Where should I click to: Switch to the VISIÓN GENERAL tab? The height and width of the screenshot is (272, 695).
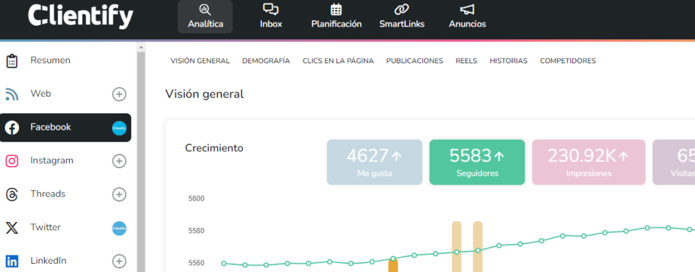(x=200, y=61)
